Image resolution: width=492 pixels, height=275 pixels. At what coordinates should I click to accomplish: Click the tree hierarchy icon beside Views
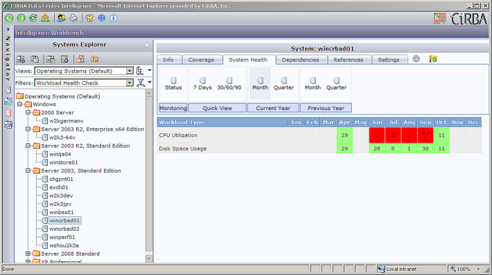(x=140, y=71)
